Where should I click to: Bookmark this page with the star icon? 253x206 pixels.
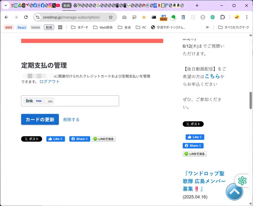(x=111, y=17)
